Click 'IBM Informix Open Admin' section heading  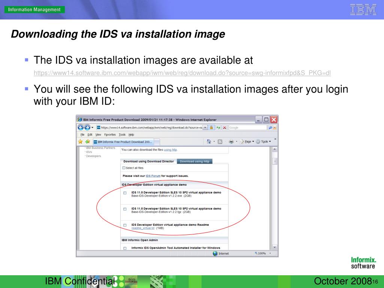point(140,240)
